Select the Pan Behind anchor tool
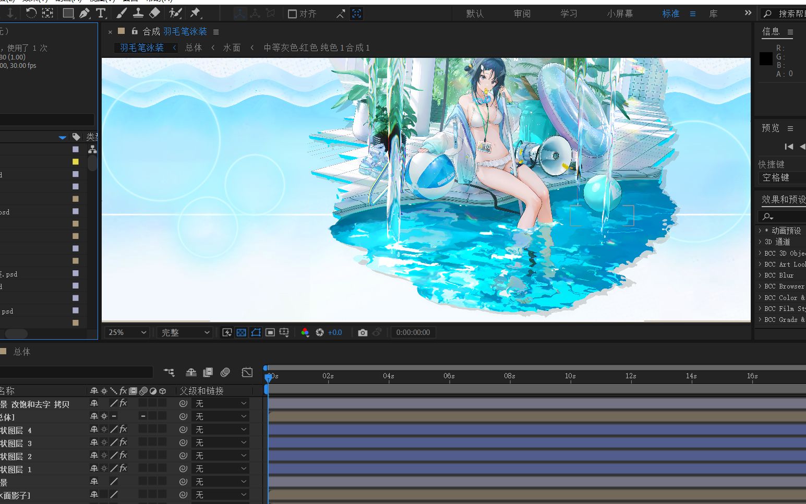The height and width of the screenshot is (504, 806). coord(47,13)
